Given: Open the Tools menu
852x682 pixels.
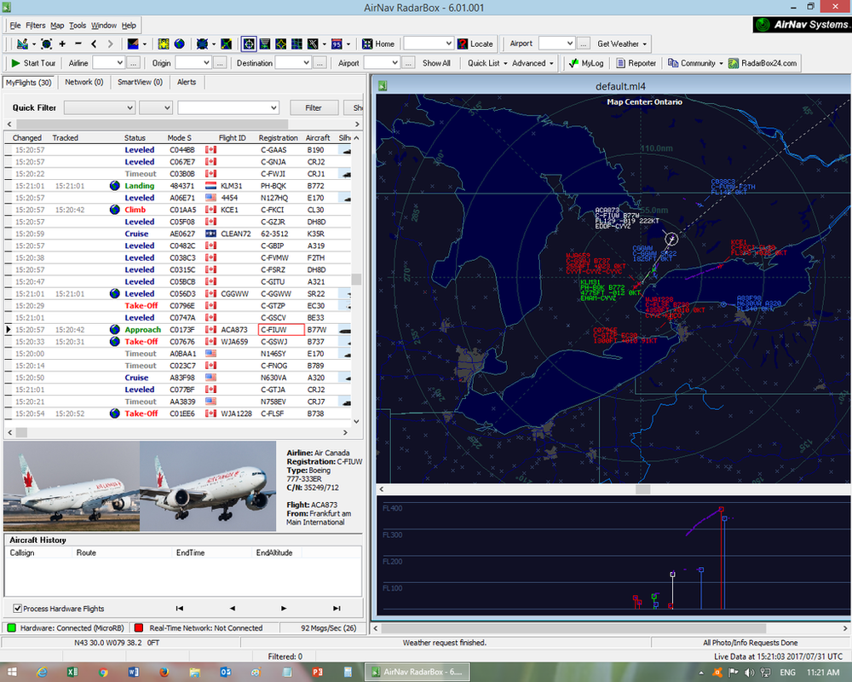Looking at the screenshot, I should click(x=78, y=26).
